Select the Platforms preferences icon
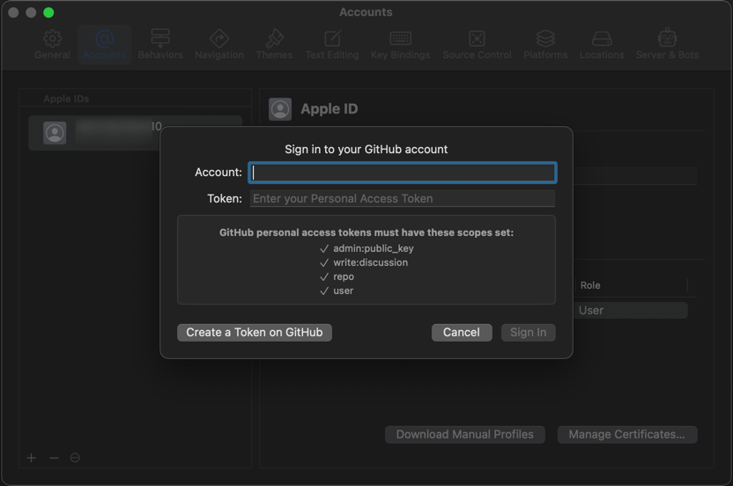 545,44
